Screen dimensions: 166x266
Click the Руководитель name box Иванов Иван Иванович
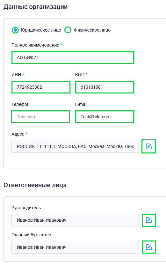pos(75,220)
